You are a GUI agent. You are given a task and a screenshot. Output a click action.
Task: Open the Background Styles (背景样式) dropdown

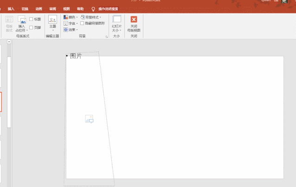(x=90, y=17)
